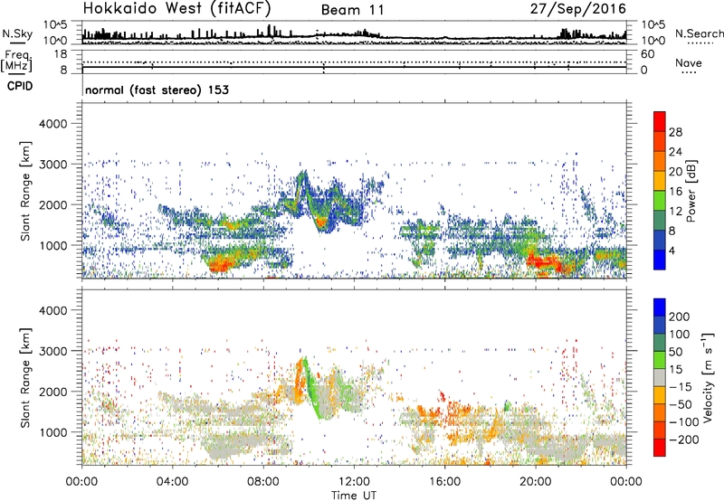Click the 'Power [dB]' colorbar label
The image size is (724, 501).
691,191
